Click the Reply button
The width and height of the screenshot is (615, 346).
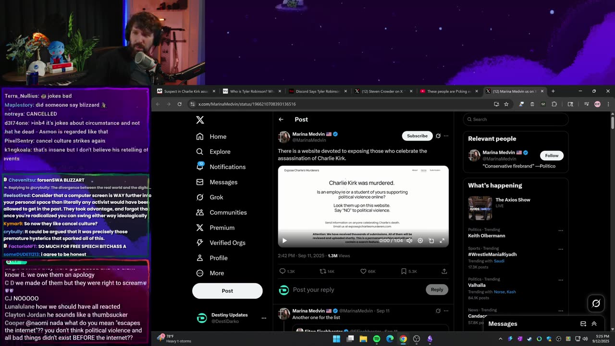click(x=437, y=290)
